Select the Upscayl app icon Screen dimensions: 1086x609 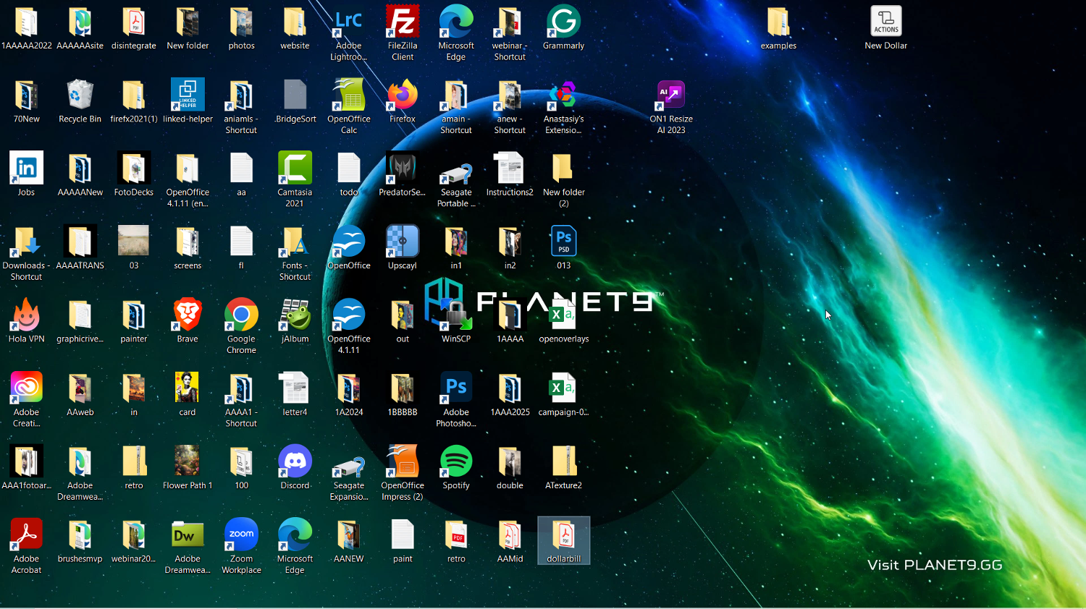pyautogui.click(x=402, y=242)
